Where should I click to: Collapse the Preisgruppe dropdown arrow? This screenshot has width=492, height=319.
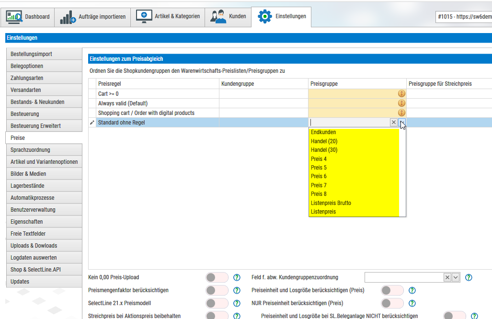[x=402, y=123]
